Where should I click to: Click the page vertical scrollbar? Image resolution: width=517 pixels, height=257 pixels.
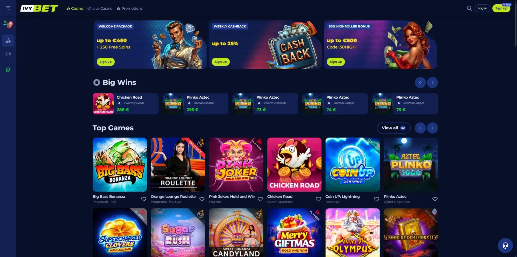[515, 24]
